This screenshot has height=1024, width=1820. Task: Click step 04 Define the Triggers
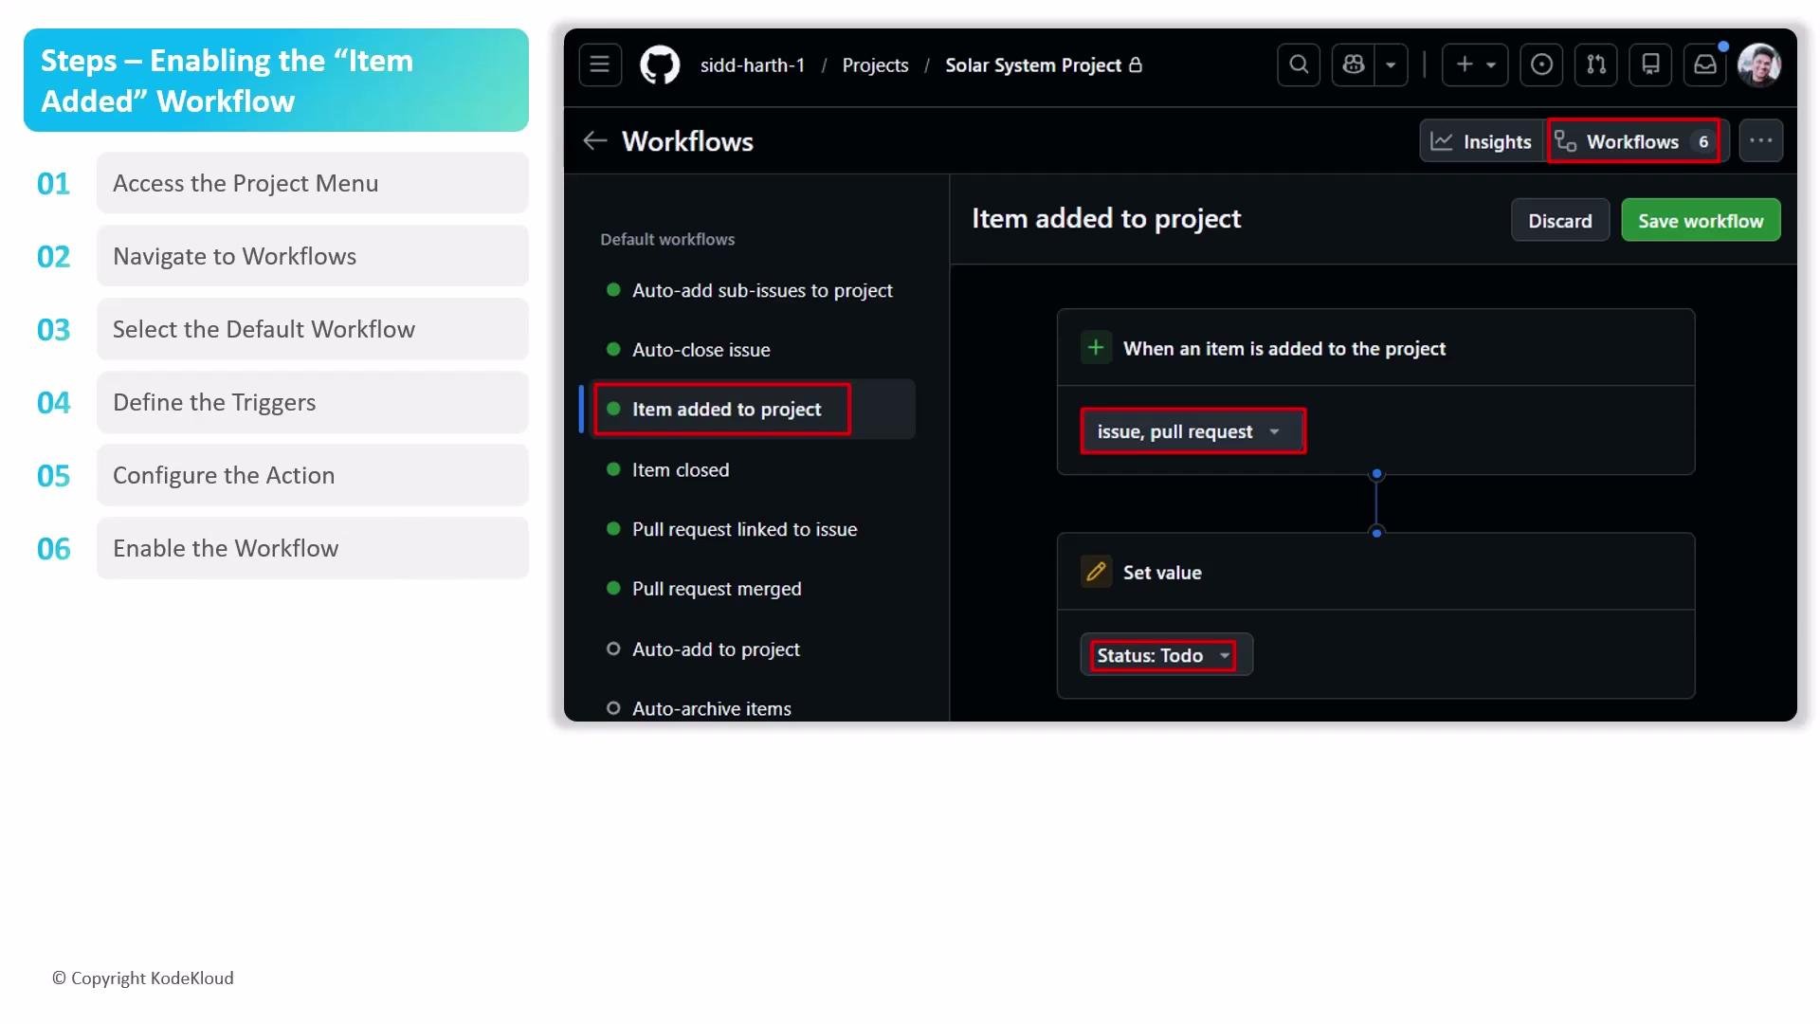click(x=313, y=402)
